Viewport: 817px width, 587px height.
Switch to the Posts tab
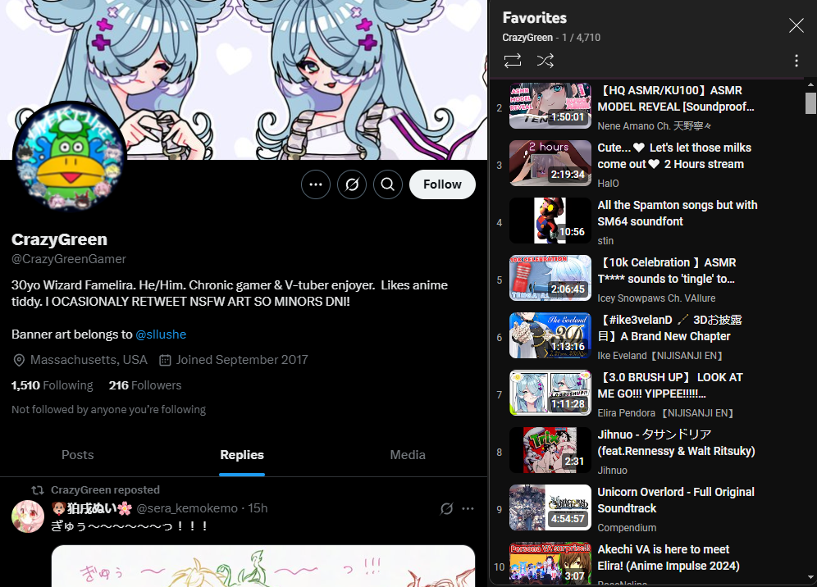click(x=78, y=455)
